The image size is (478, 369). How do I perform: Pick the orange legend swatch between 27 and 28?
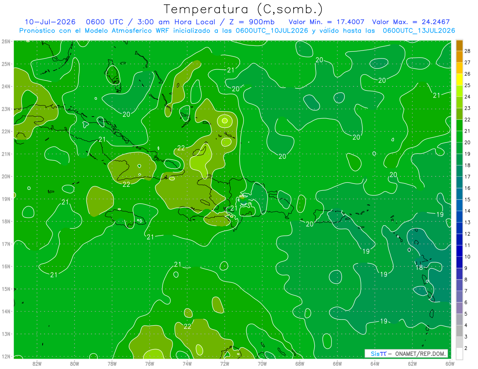click(x=459, y=57)
